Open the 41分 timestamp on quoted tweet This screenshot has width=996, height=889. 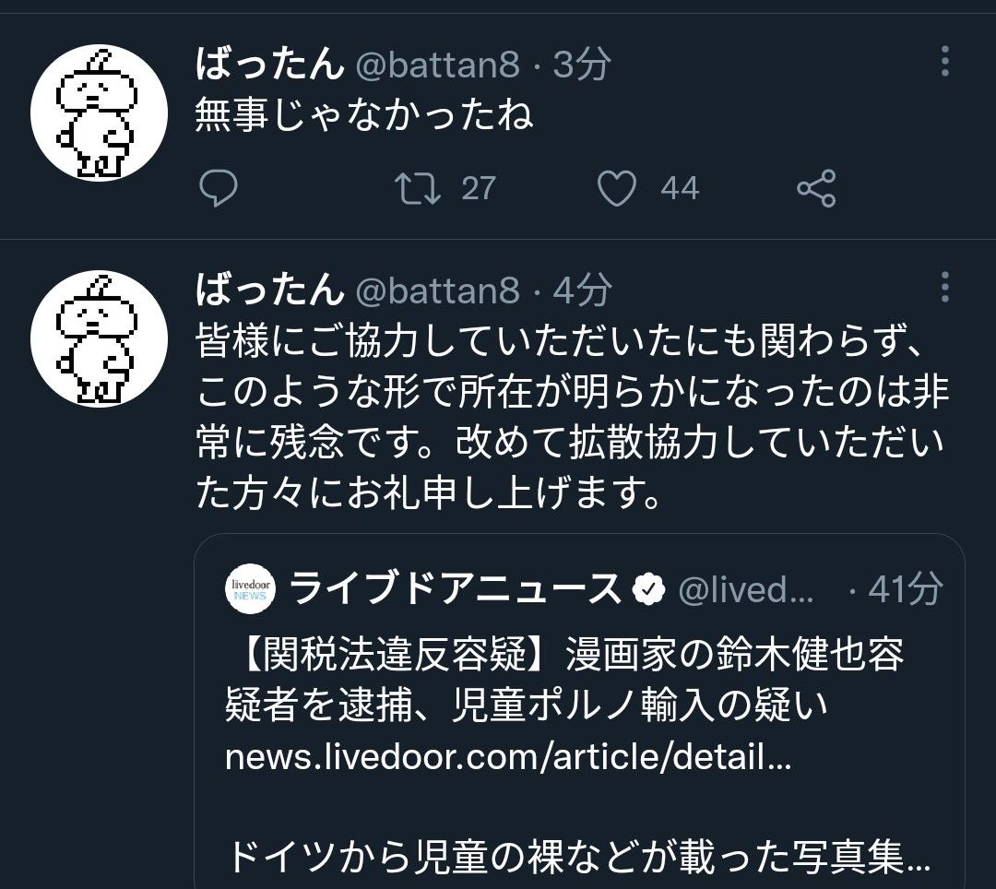click(x=906, y=589)
